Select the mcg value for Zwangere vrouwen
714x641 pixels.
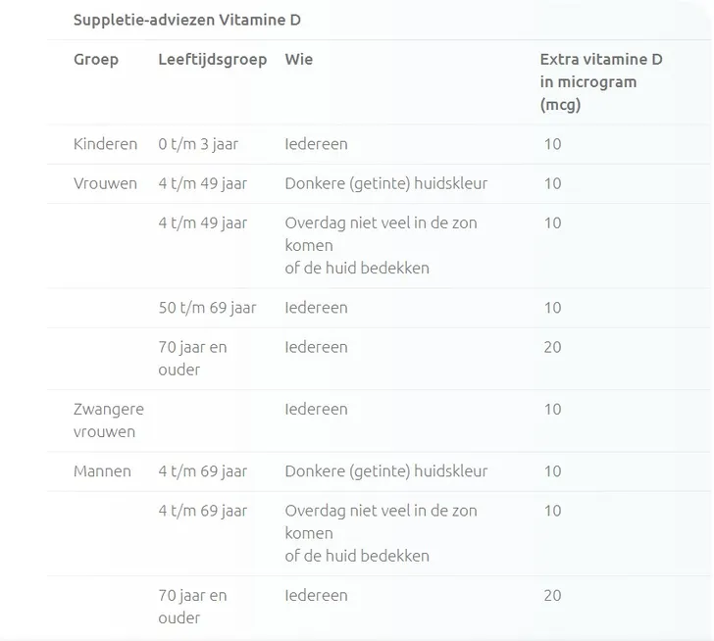pyautogui.click(x=552, y=410)
